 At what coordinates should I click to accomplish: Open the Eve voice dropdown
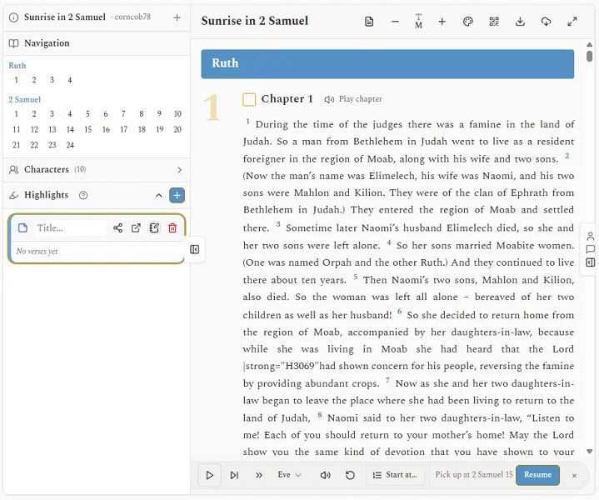[289, 475]
